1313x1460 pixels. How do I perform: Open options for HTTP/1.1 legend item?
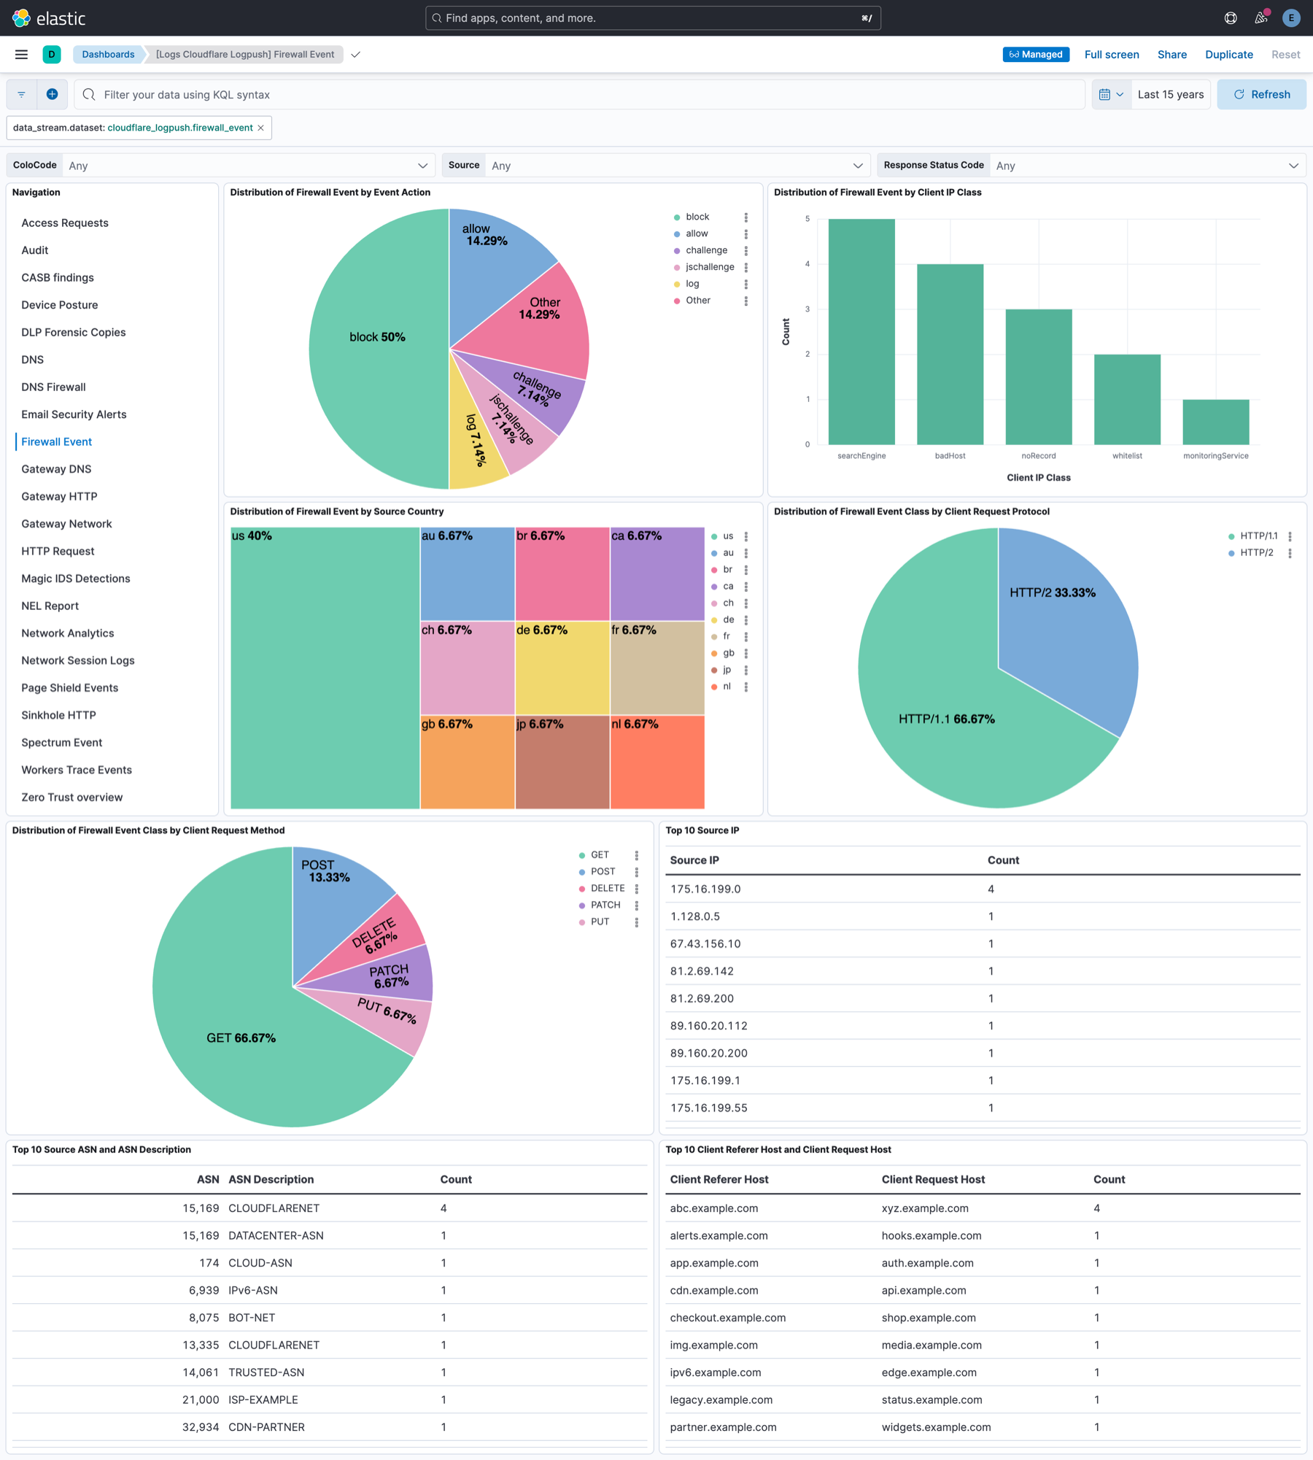1290,537
